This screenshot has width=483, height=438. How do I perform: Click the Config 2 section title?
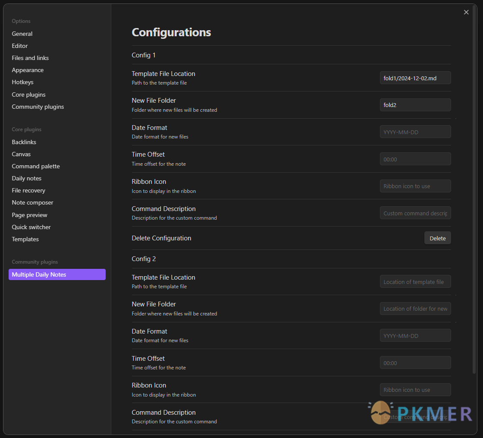pos(144,259)
